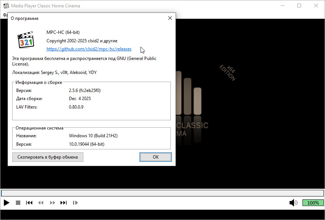This screenshot has width=325, height=220.
Task: Click the MPC-HC 321 clapperboard logo
Action: 26,40
